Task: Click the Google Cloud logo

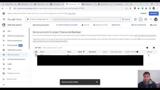Action: [14, 19]
